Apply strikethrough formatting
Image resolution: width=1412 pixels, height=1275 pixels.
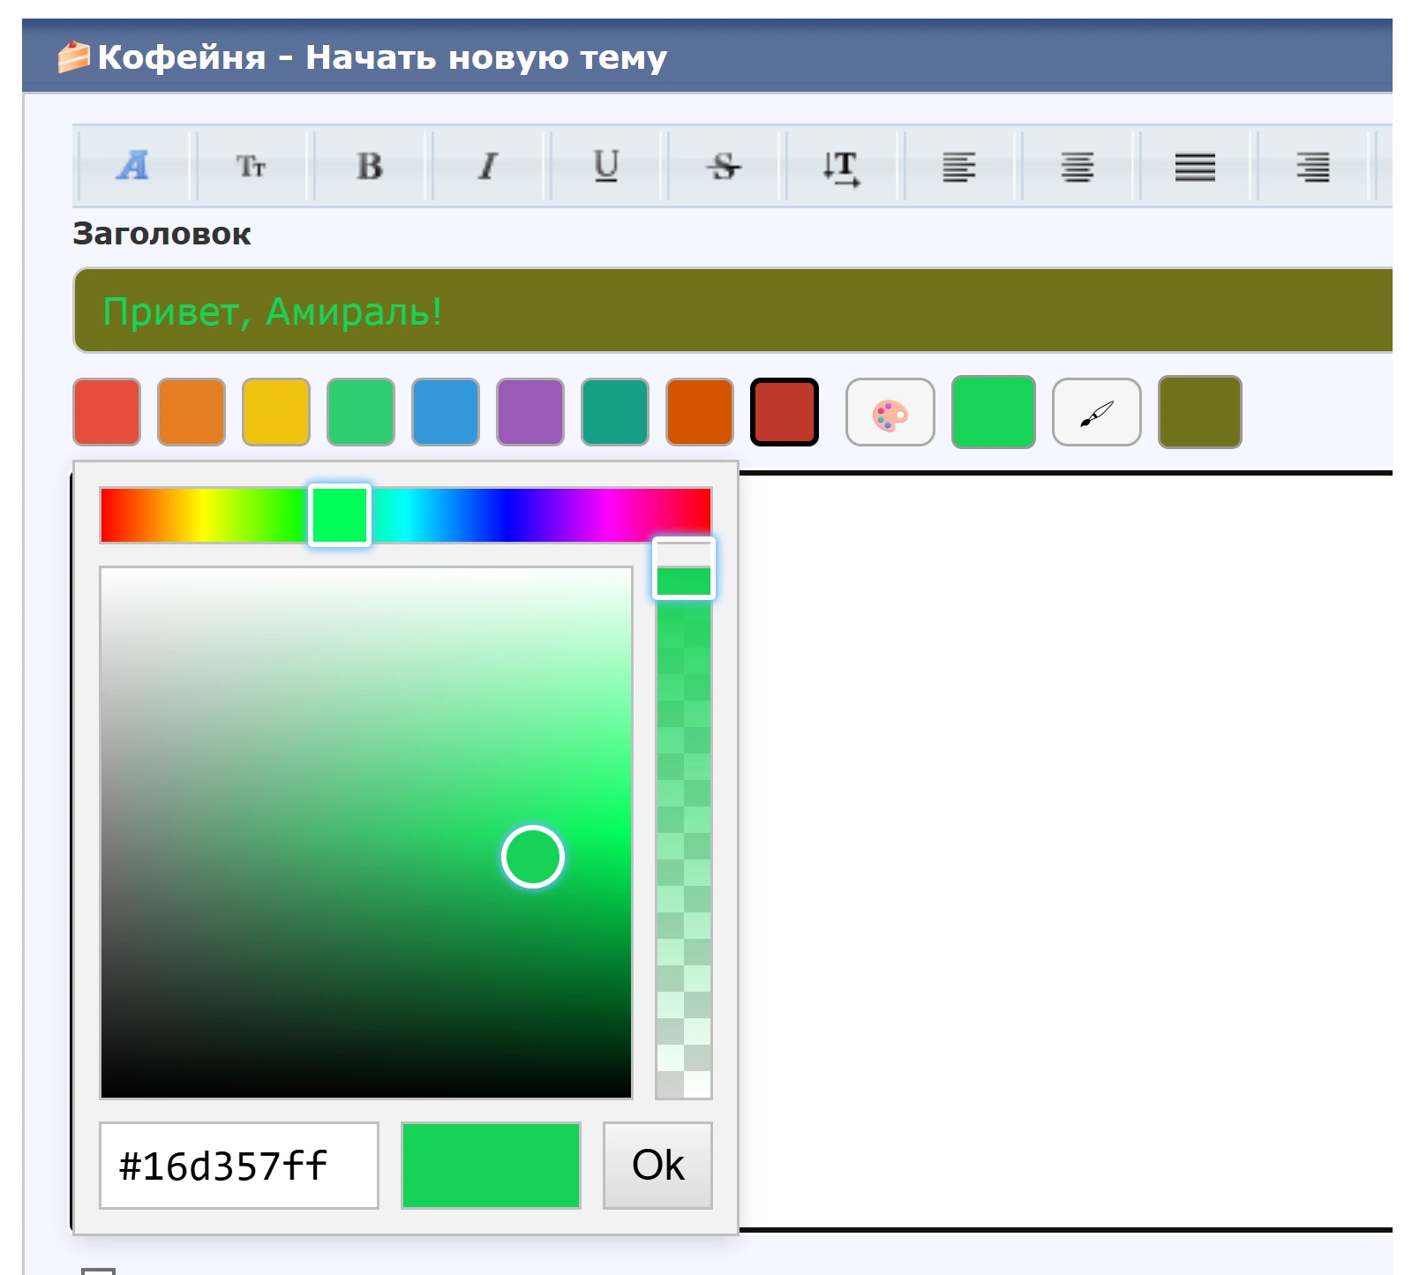[x=725, y=166]
